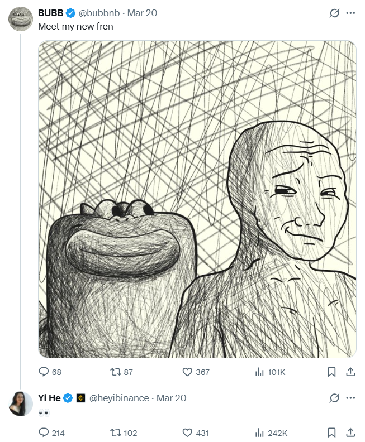This screenshot has height=442, width=365.
Task: Open the sketch drawing image in BUBB's tweet
Action: 197,199
